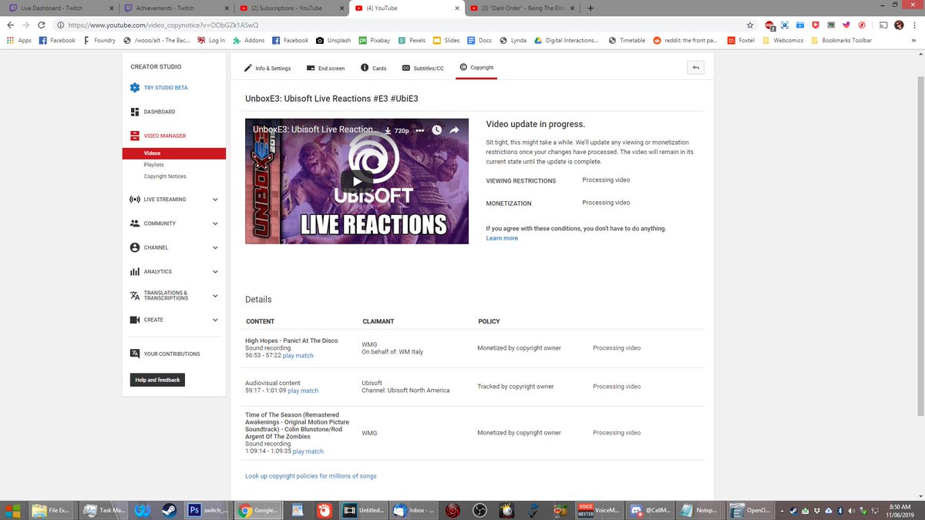The width and height of the screenshot is (925, 520).
Task: Click the Community people icon
Action: 135,223
